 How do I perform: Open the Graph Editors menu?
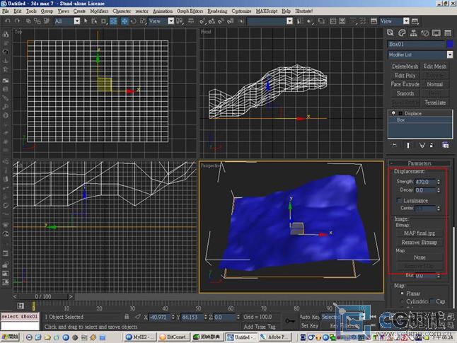(x=190, y=11)
